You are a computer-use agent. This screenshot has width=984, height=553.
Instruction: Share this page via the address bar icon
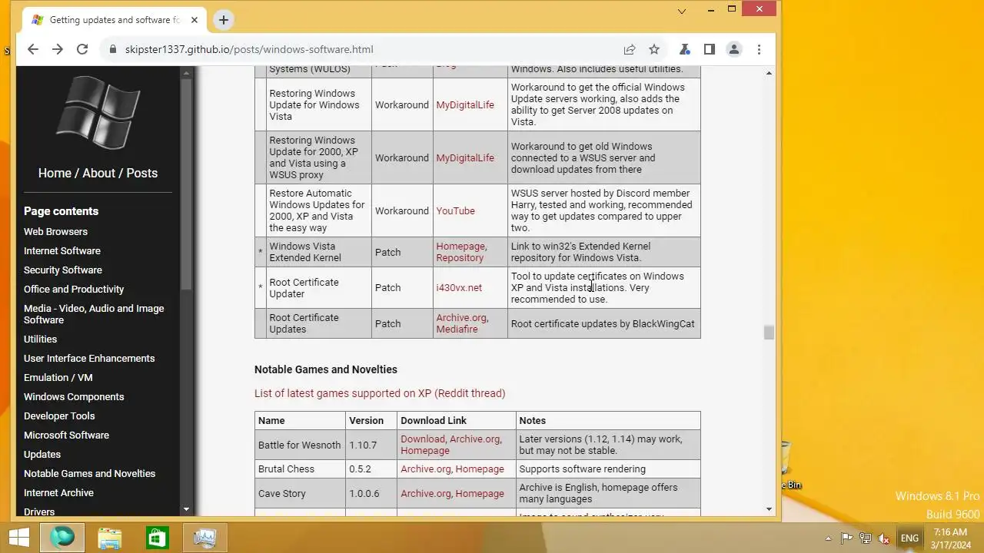[630, 49]
